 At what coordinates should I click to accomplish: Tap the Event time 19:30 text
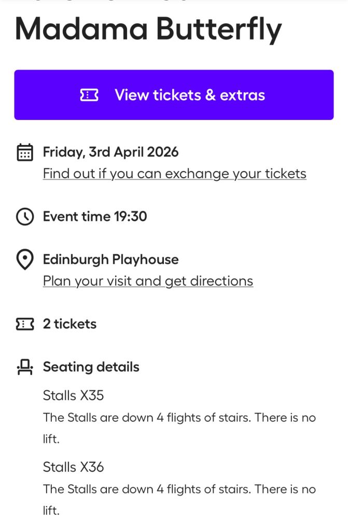95,217
